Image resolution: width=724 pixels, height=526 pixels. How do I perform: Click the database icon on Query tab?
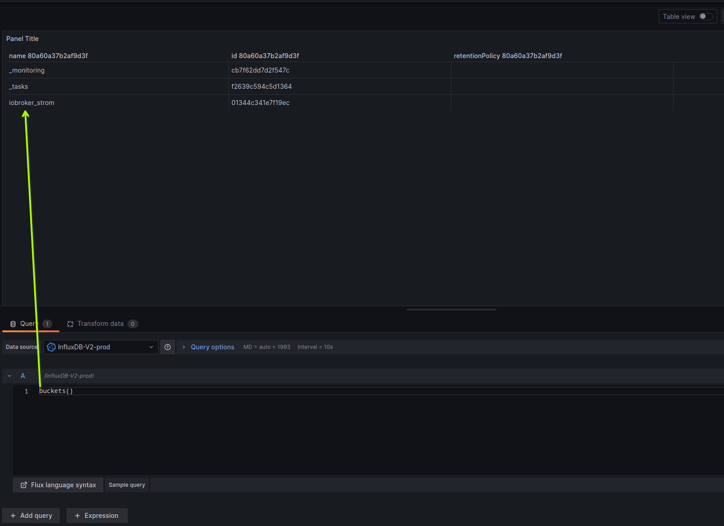(13, 324)
